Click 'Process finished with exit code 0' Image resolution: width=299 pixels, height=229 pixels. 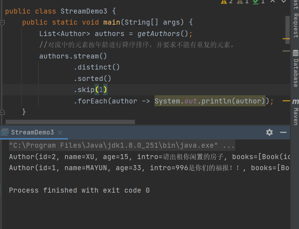79,190
